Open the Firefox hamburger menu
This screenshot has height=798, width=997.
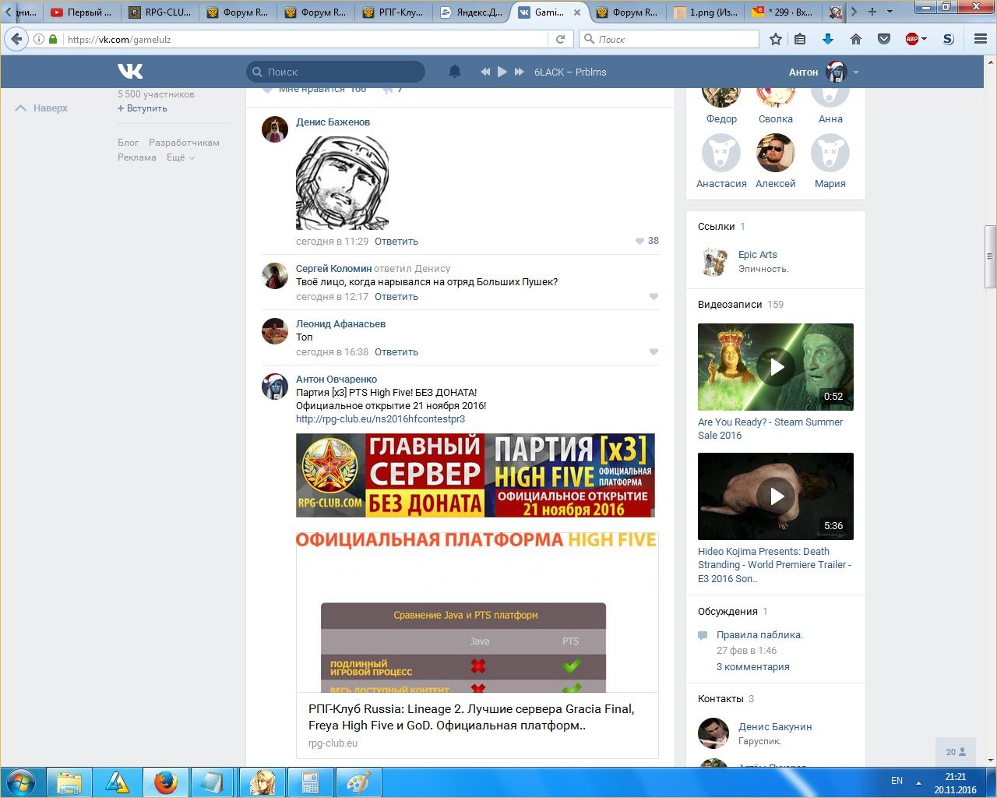(981, 39)
